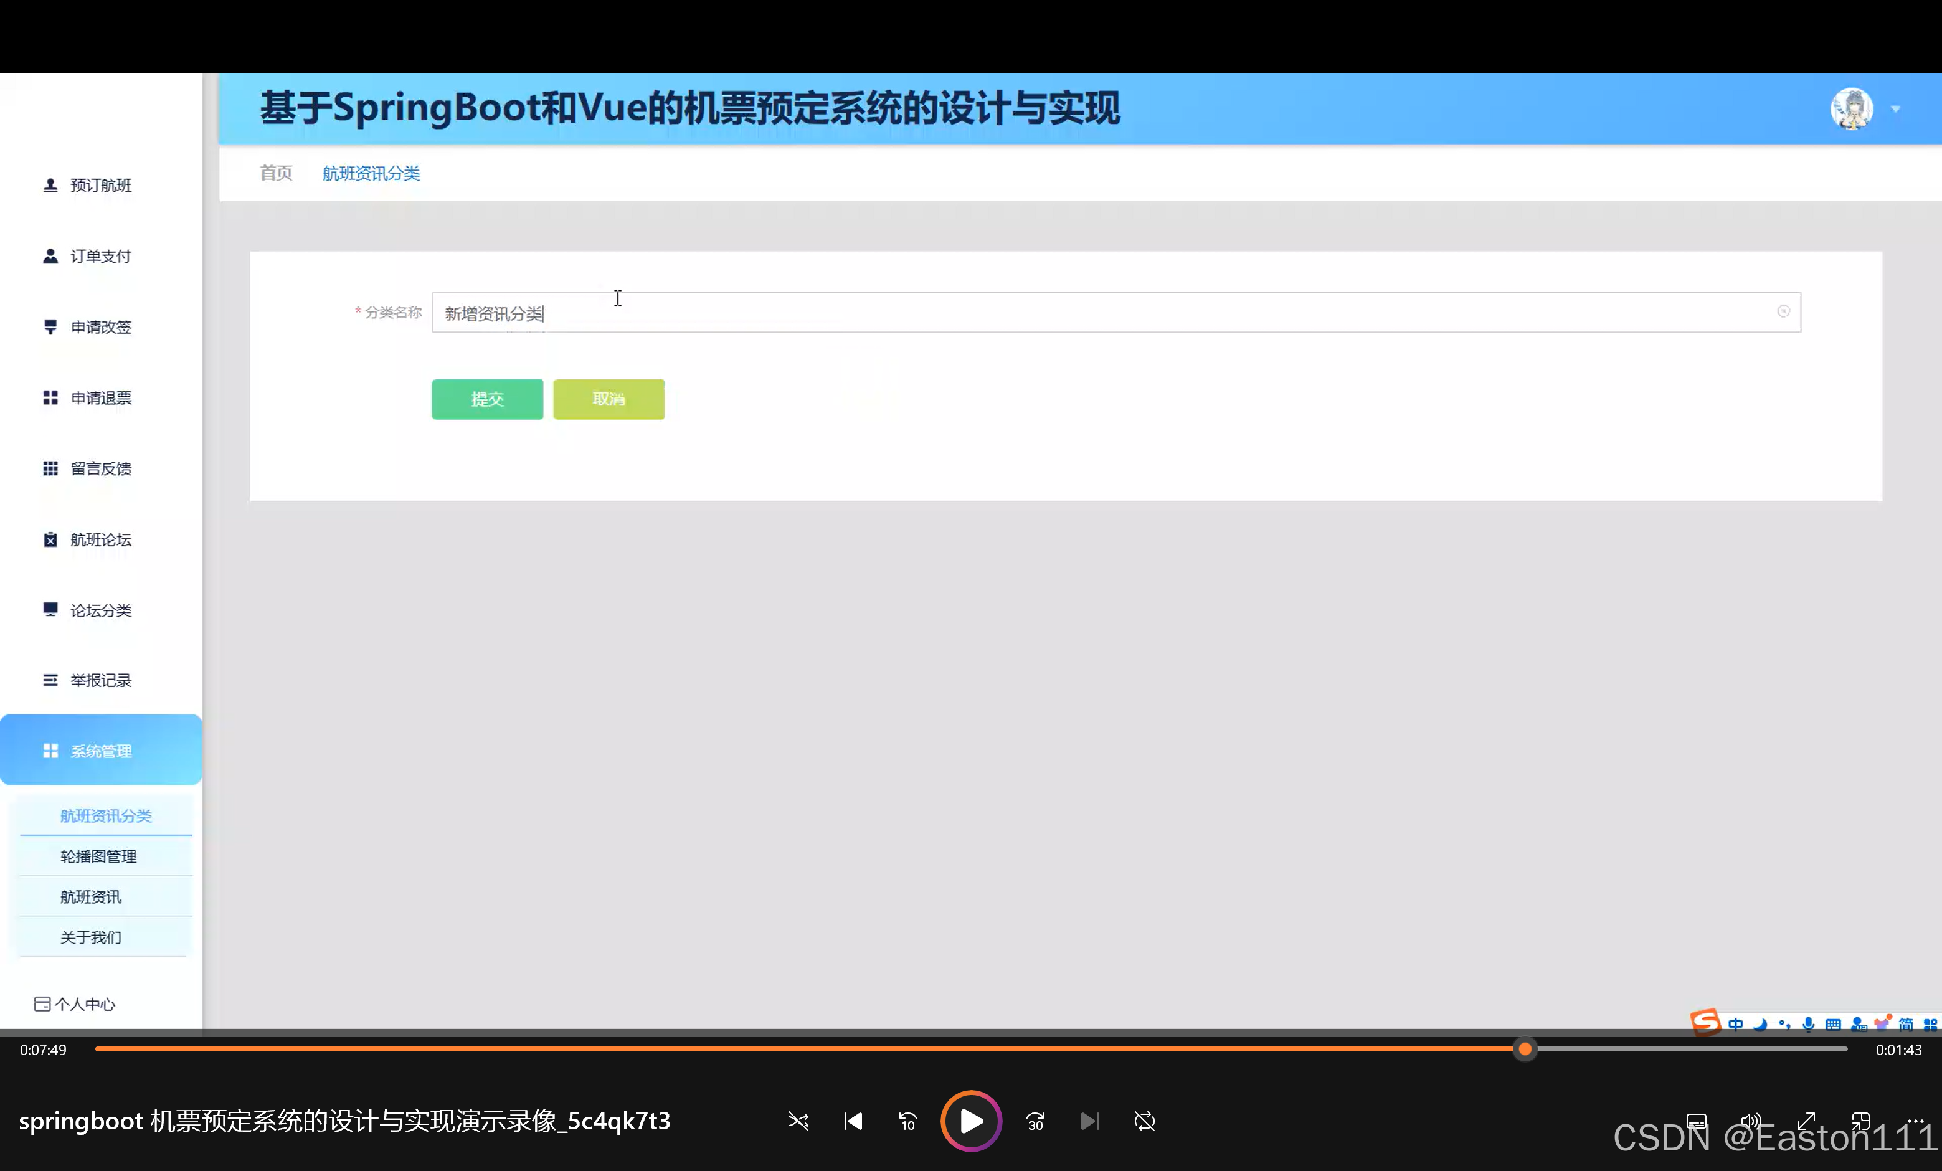This screenshot has height=1171, width=1942.
Task: Clear the 分类名称 field with the circle icon
Action: click(x=1783, y=311)
